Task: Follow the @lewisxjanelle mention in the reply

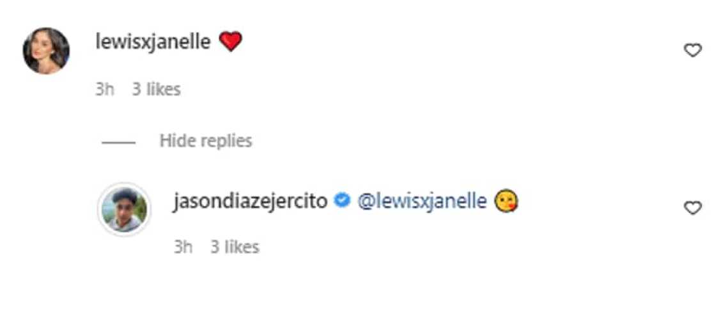Action: click(x=421, y=201)
